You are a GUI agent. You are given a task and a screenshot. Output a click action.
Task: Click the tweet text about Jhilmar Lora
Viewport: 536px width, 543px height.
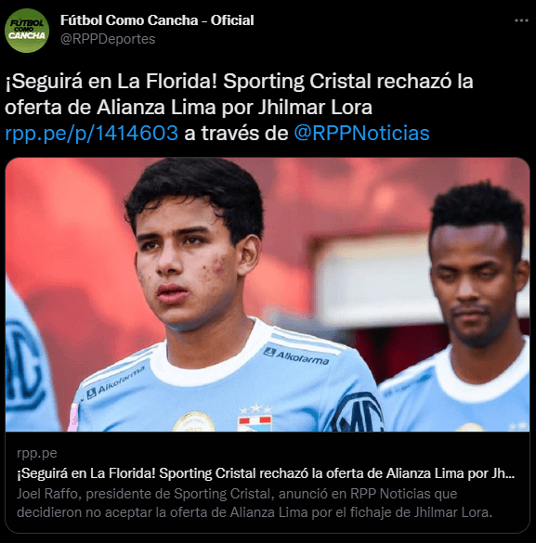(239, 94)
